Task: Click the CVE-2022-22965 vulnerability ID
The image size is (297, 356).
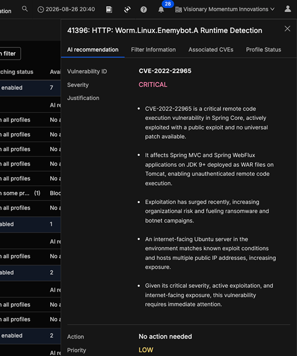Action: tap(165, 71)
